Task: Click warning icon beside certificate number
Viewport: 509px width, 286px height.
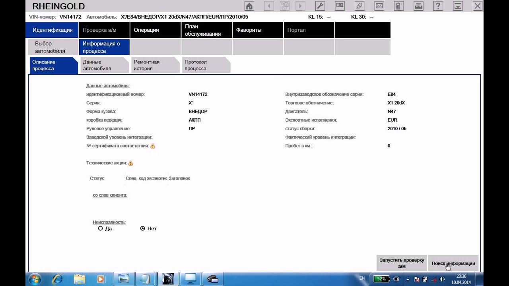Action: (153, 146)
